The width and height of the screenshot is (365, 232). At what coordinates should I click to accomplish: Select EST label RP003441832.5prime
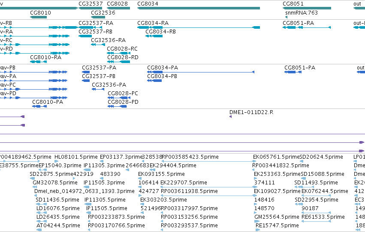(281, 166)
